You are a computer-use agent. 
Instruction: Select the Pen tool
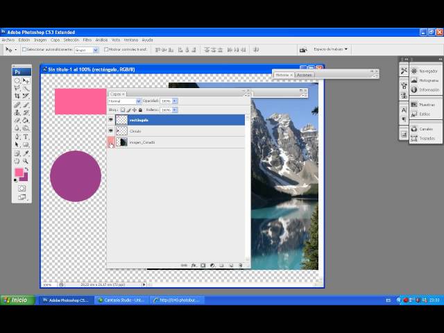coord(17,137)
